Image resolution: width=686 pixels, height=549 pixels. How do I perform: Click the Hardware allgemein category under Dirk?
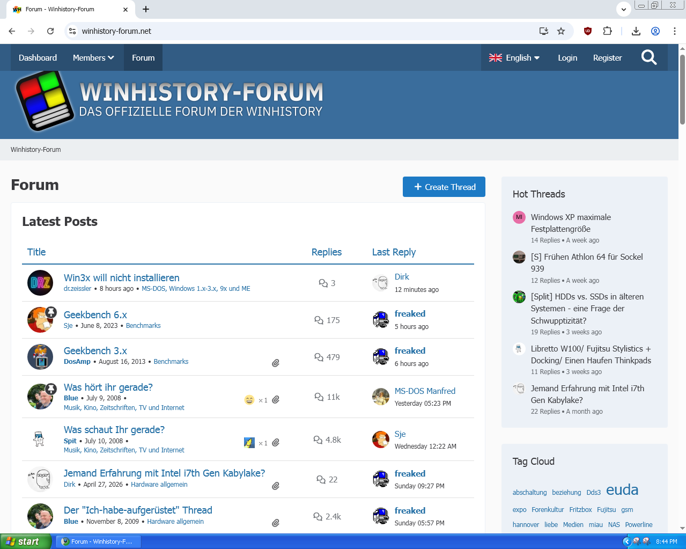pos(159,484)
